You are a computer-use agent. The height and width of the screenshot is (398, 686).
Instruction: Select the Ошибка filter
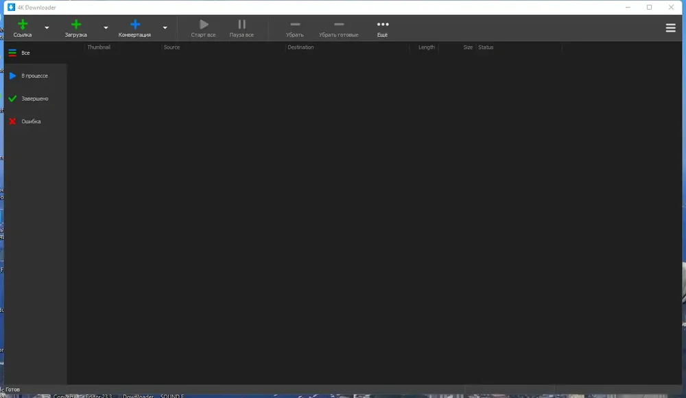pyautogui.click(x=36, y=121)
